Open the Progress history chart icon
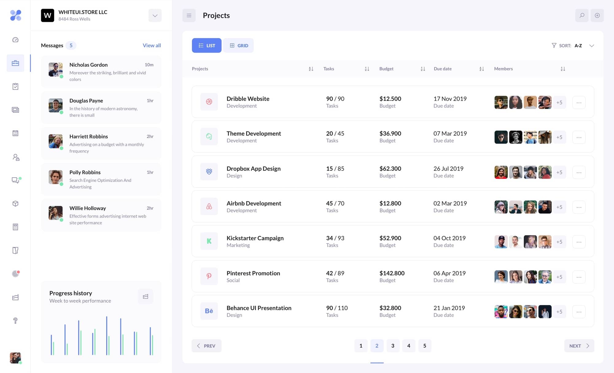 146,296
